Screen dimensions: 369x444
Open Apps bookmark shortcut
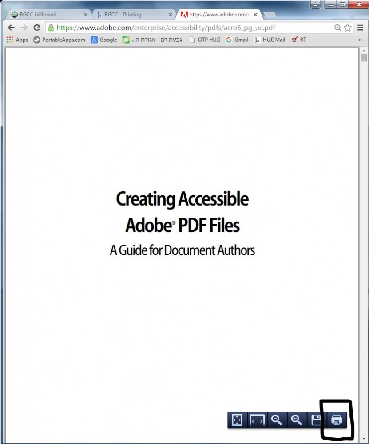tap(17, 40)
